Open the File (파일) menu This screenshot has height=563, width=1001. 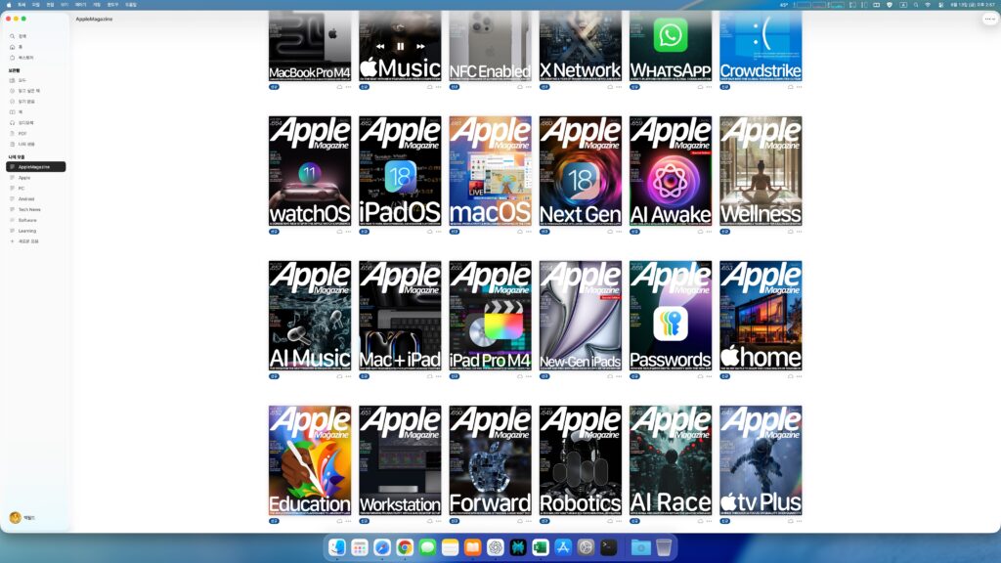pyautogui.click(x=36, y=5)
